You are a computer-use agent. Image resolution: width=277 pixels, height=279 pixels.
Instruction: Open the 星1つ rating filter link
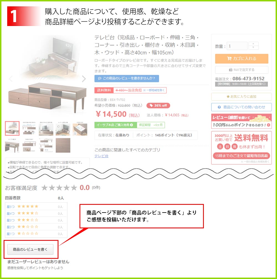[x=11, y=234]
